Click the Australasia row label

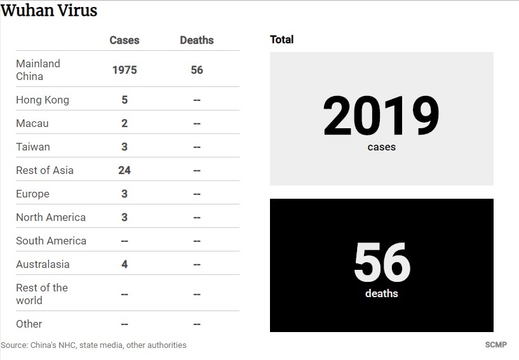[43, 264]
